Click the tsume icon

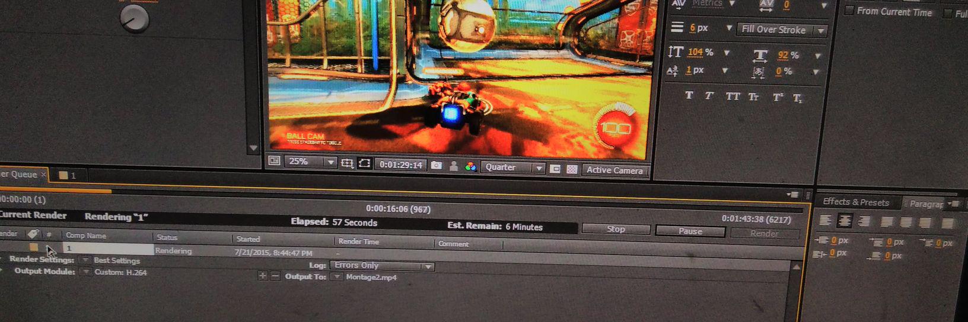[759, 72]
